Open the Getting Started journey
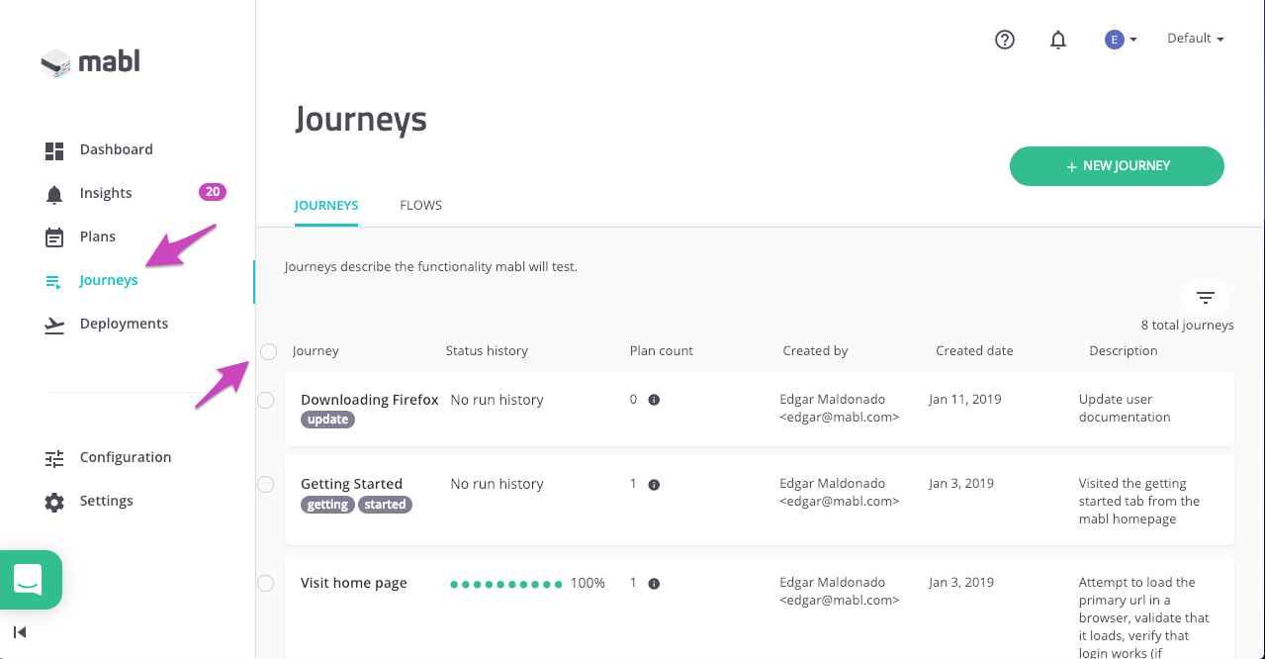The width and height of the screenshot is (1265, 659). coord(351,484)
